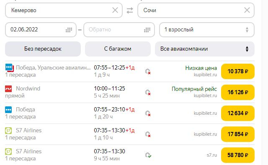The width and height of the screenshot is (268, 165).
Task: Open the 1 взрослый passenger dropdown
Action: (207, 30)
